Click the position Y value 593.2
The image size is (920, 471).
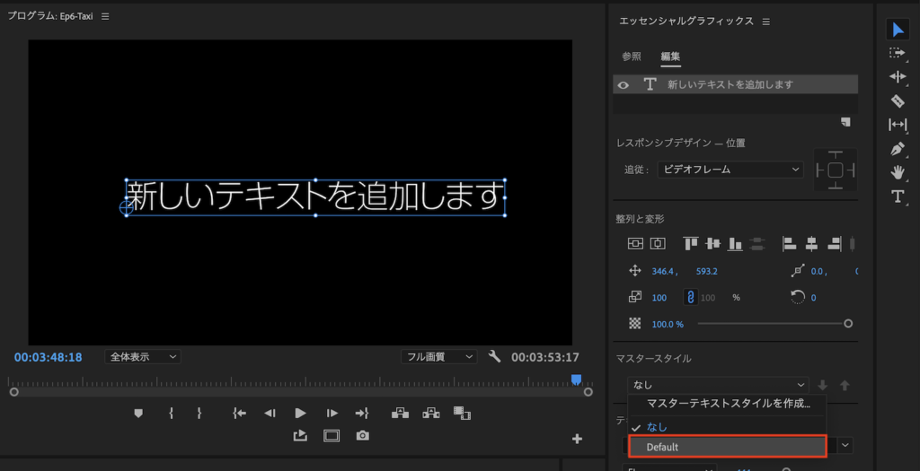pos(707,271)
